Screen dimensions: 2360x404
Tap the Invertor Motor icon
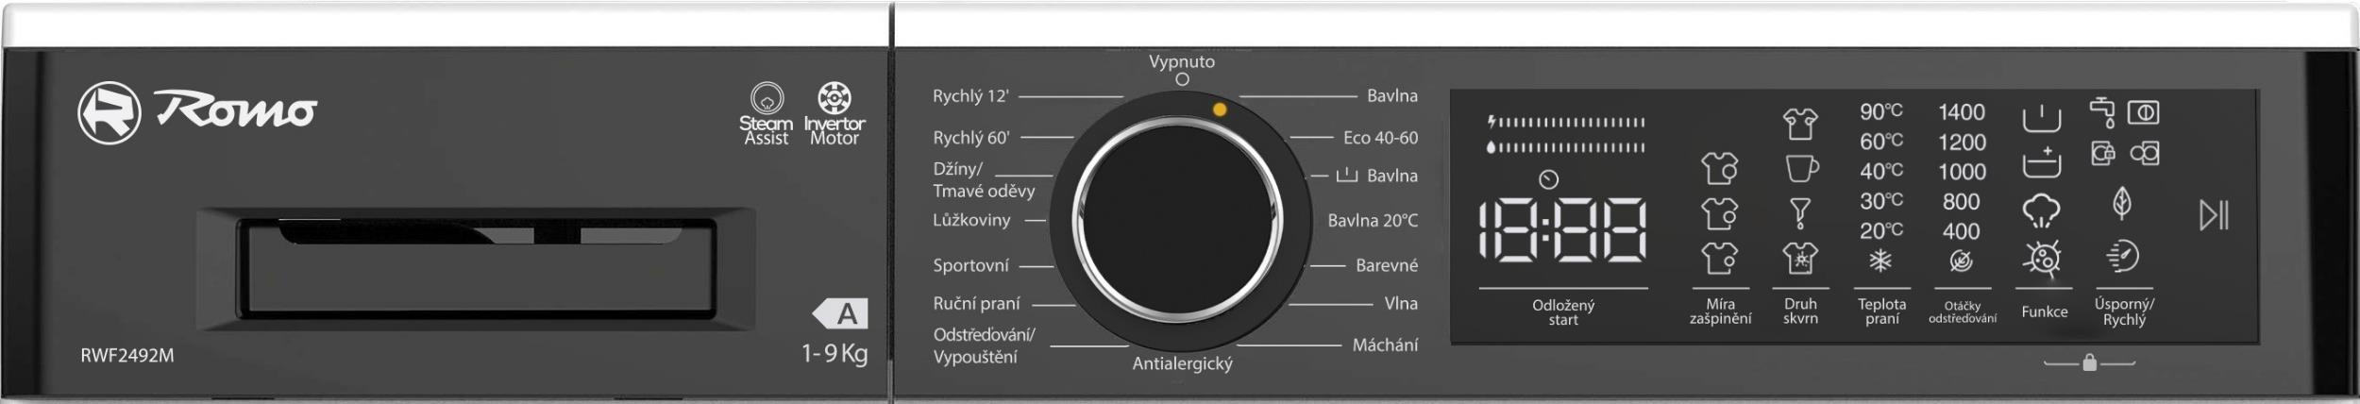coord(834,98)
